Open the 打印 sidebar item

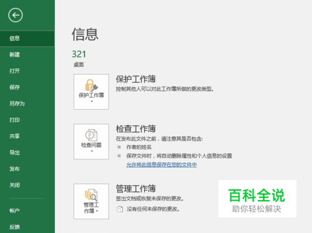[x=27, y=120]
